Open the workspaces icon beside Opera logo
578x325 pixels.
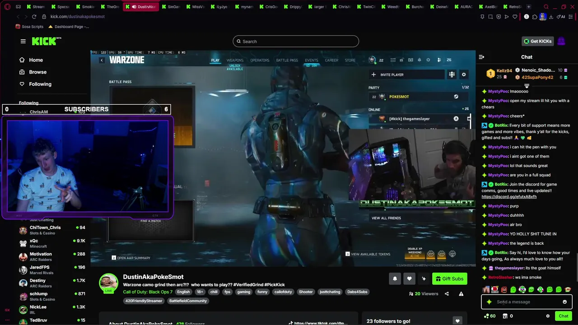click(18, 7)
